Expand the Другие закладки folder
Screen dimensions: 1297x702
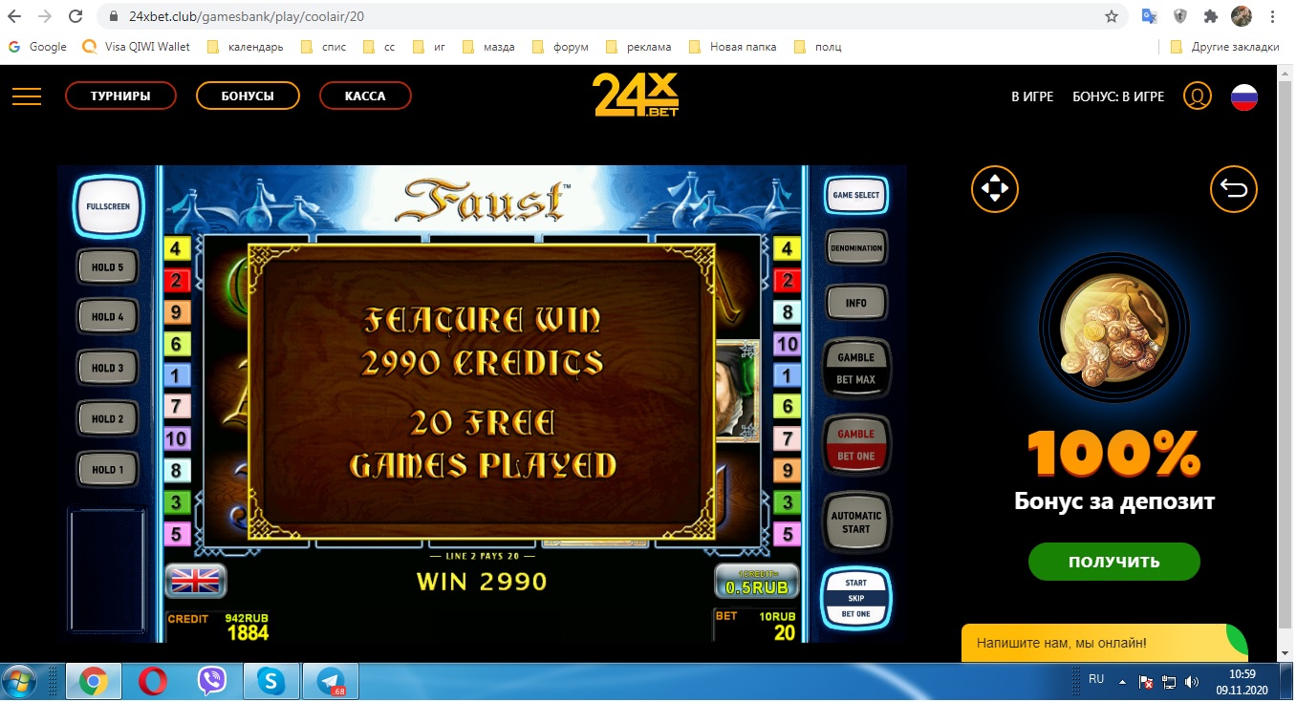pyautogui.click(x=1225, y=47)
